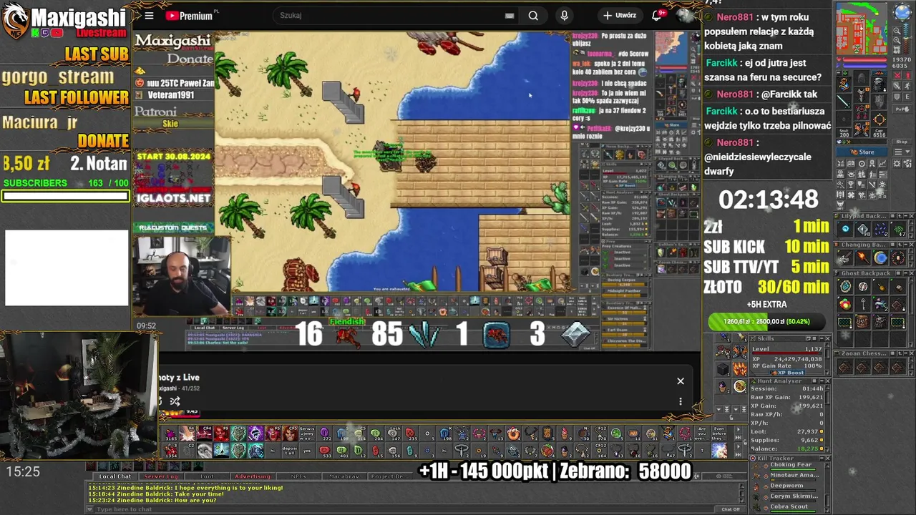
Task: Close the Kill Tracker panel
Action: click(827, 458)
